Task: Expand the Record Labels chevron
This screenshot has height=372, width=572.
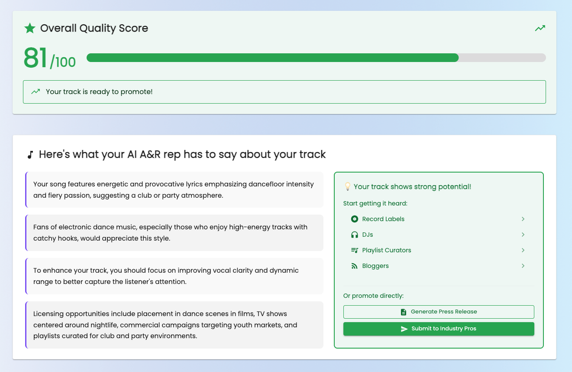Action: point(523,219)
